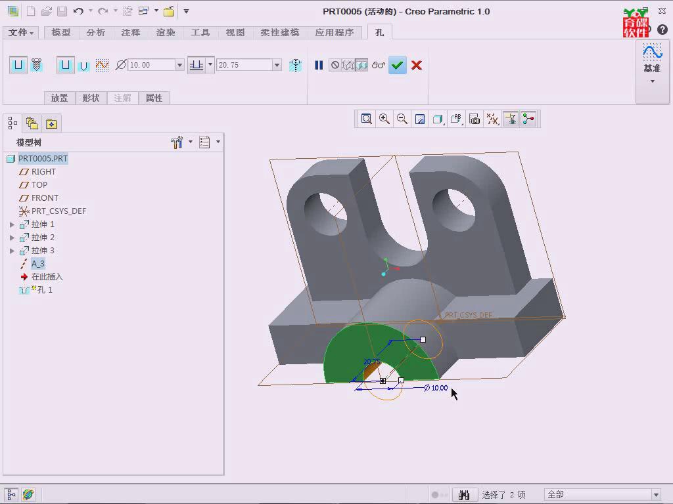Open the 文件 file menu
This screenshot has height=504, width=673.
[20, 33]
